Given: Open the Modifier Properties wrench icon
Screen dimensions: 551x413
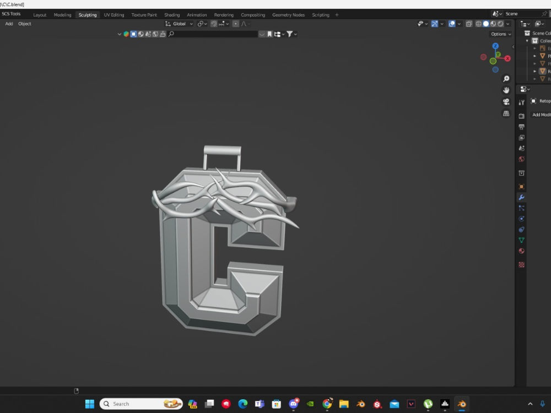Looking at the screenshot, I should tap(521, 197).
